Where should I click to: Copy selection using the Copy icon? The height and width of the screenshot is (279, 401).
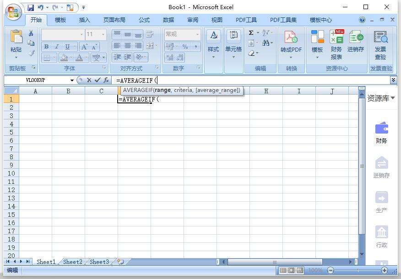pyautogui.click(x=31, y=43)
